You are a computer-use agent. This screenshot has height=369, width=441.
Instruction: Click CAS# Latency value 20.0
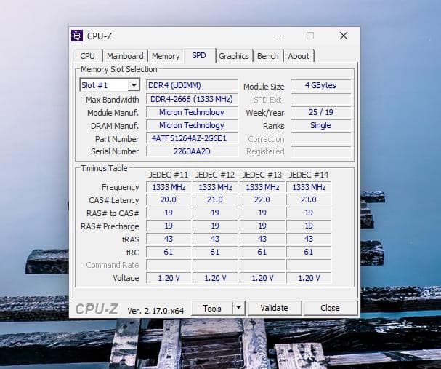click(169, 199)
